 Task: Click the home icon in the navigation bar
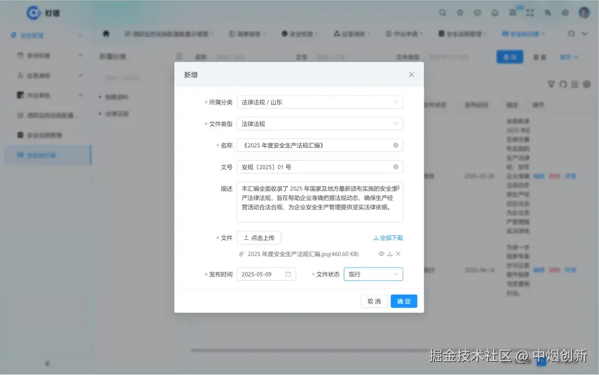[105, 33]
